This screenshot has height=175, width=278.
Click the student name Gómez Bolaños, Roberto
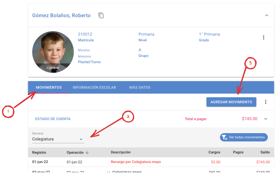pyautogui.click(x=61, y=15)
